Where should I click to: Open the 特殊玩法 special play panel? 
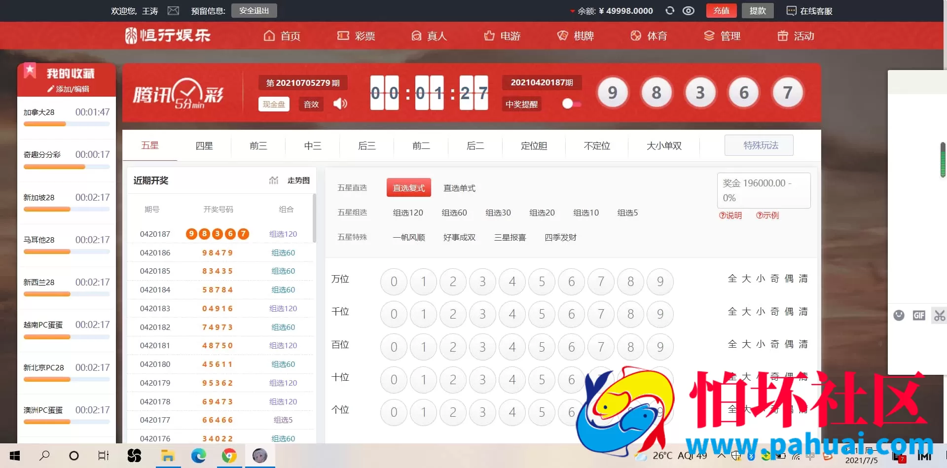coord(759,145)
